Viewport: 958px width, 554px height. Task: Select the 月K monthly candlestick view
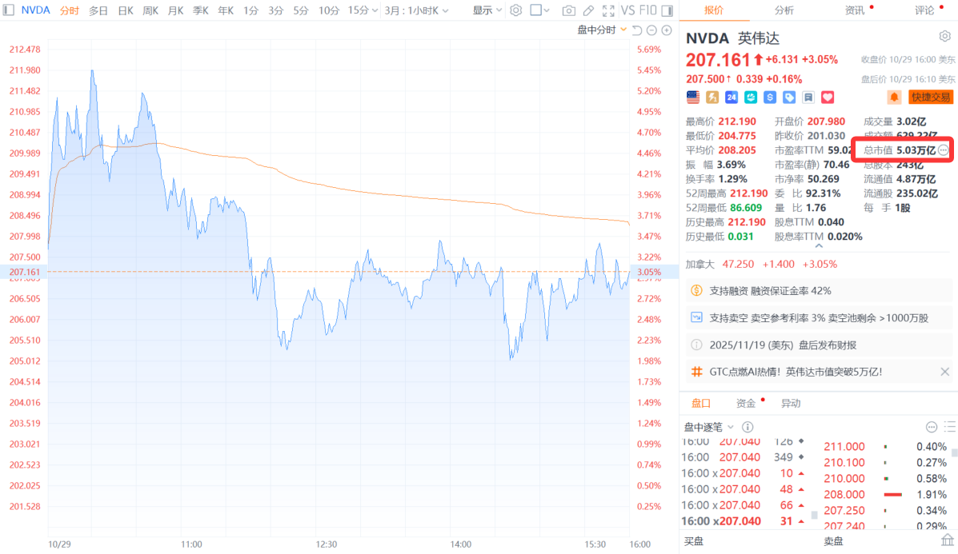coord(175,10)
